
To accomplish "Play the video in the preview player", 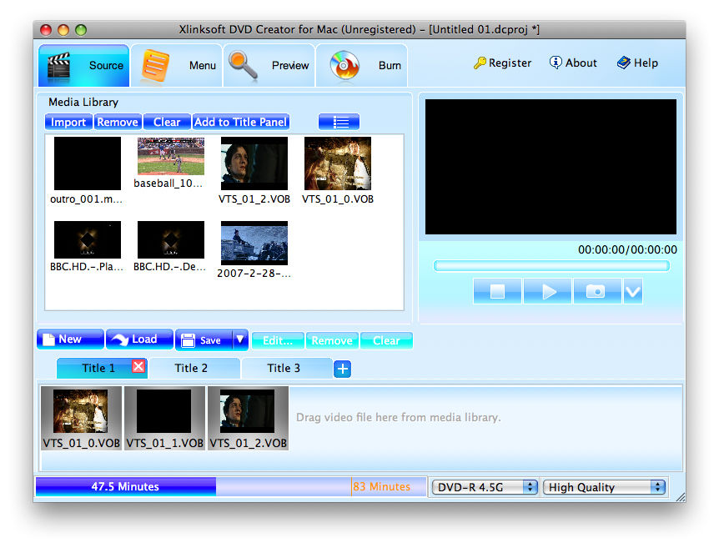I will tap(548, 291).
